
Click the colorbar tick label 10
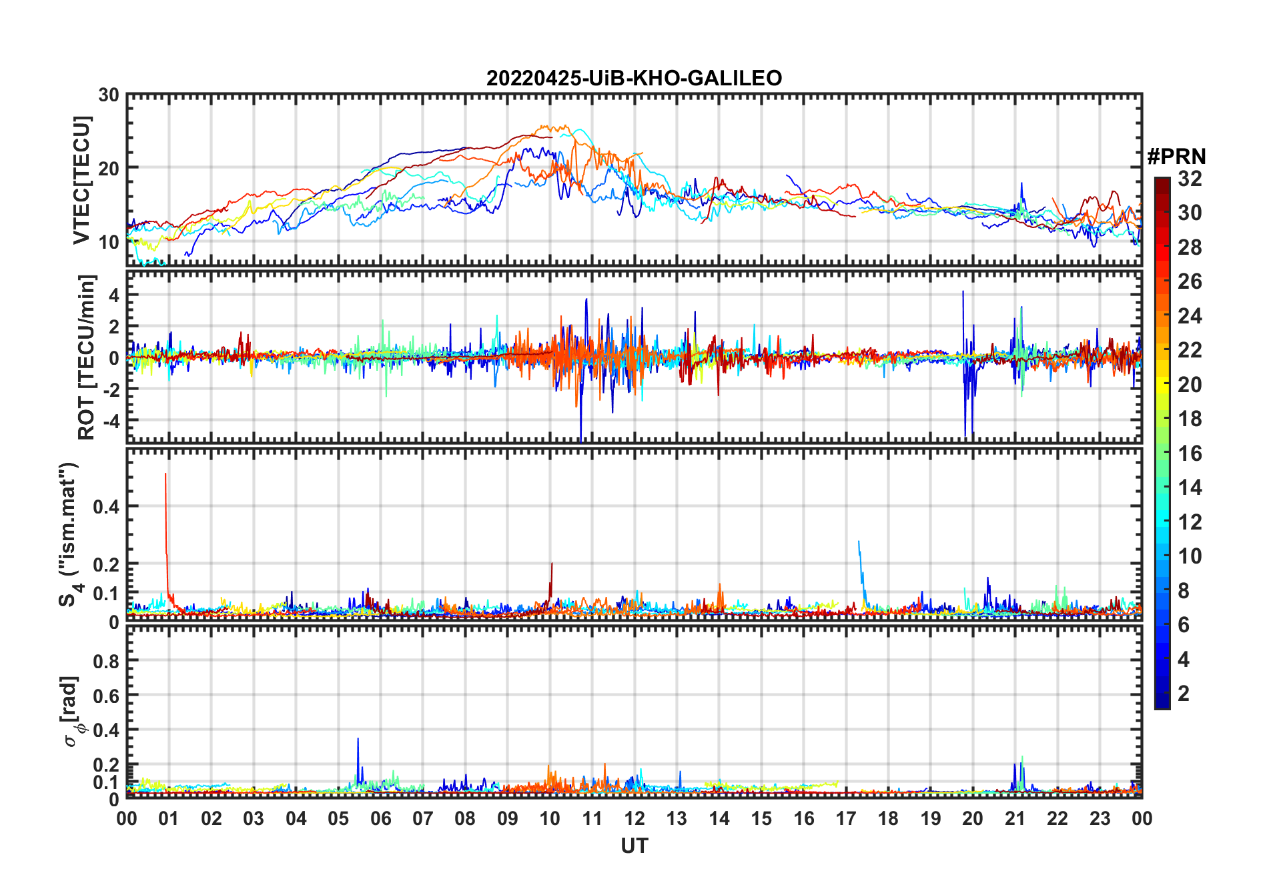1190,556
